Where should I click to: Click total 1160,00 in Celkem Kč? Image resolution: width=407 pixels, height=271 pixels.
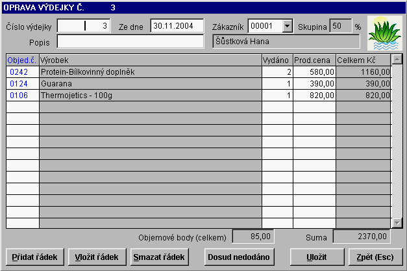pyautogui.click(x=364, y=71)
